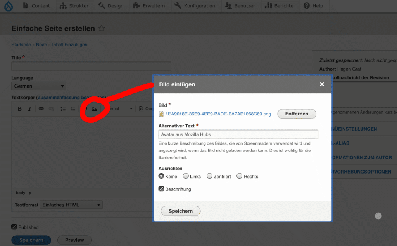Toggle the Beschriftung checkbox
This screenshot has width=397, height=246.
click(161, 189)
